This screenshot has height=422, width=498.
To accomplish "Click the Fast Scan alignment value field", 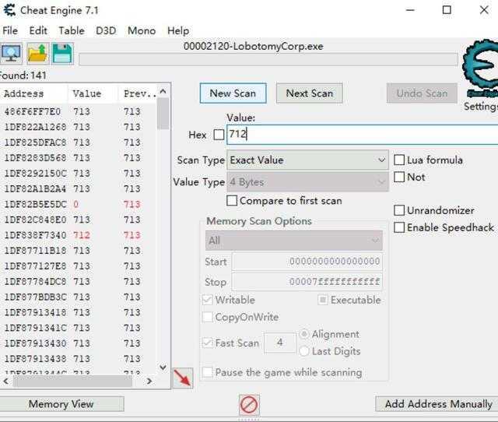I will coord(280,343).
